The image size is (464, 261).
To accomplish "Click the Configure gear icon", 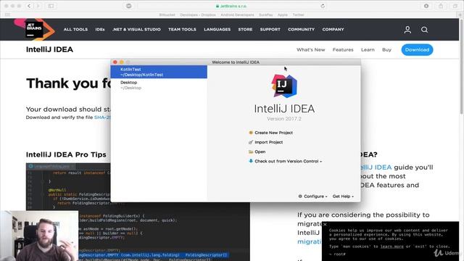I will coord(300,196).
